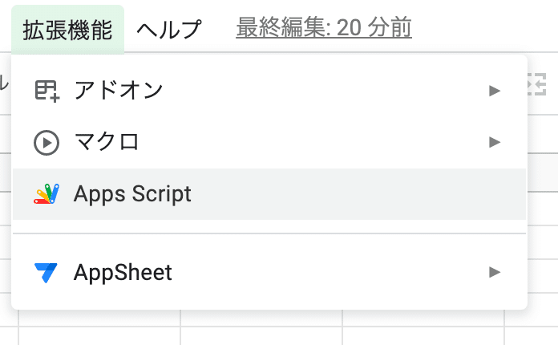
Task: Click the merge cells toolbar icon
Action: [536, 84]
